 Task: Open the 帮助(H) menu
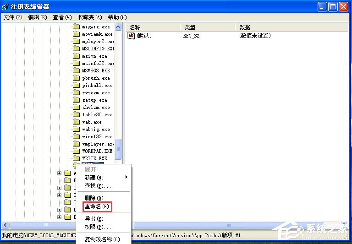(117, 17)
